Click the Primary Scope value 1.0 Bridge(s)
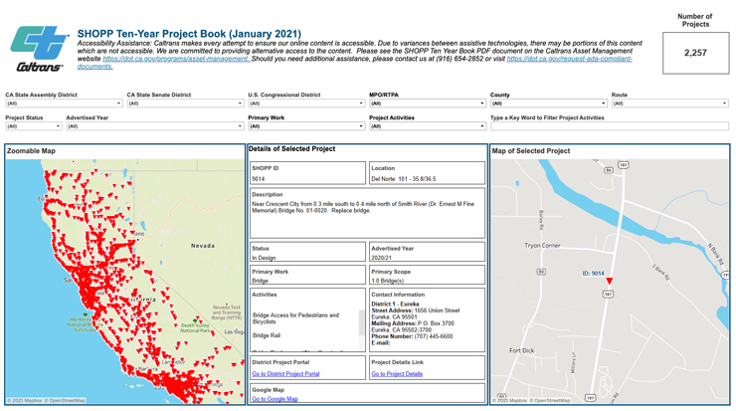 (387, 281)
